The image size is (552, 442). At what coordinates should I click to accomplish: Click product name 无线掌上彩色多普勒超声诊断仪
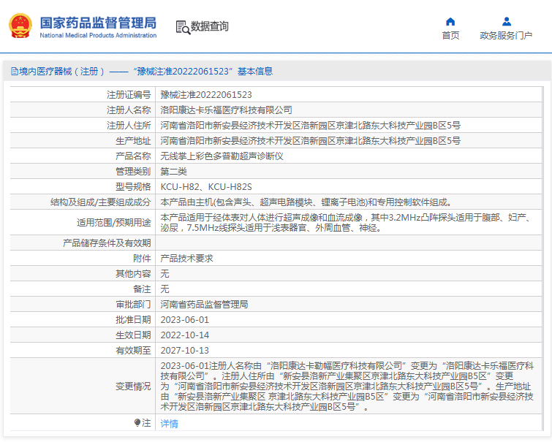pyautogui.click(x=222, y=156)
